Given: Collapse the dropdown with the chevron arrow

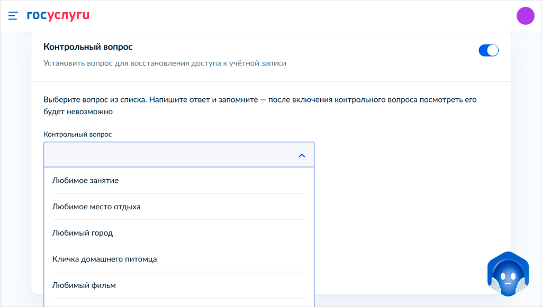Looking at the screenshot, I should tap(302, 155).
